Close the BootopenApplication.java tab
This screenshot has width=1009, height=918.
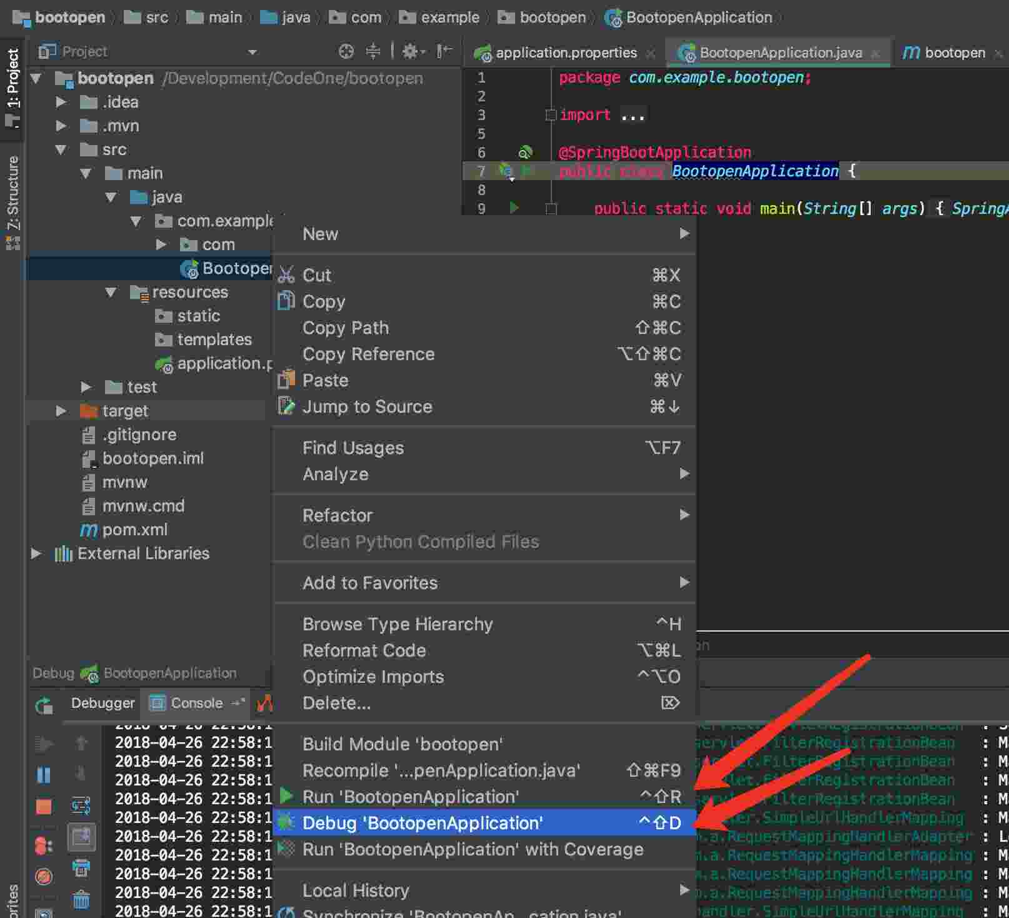(875, 54)
